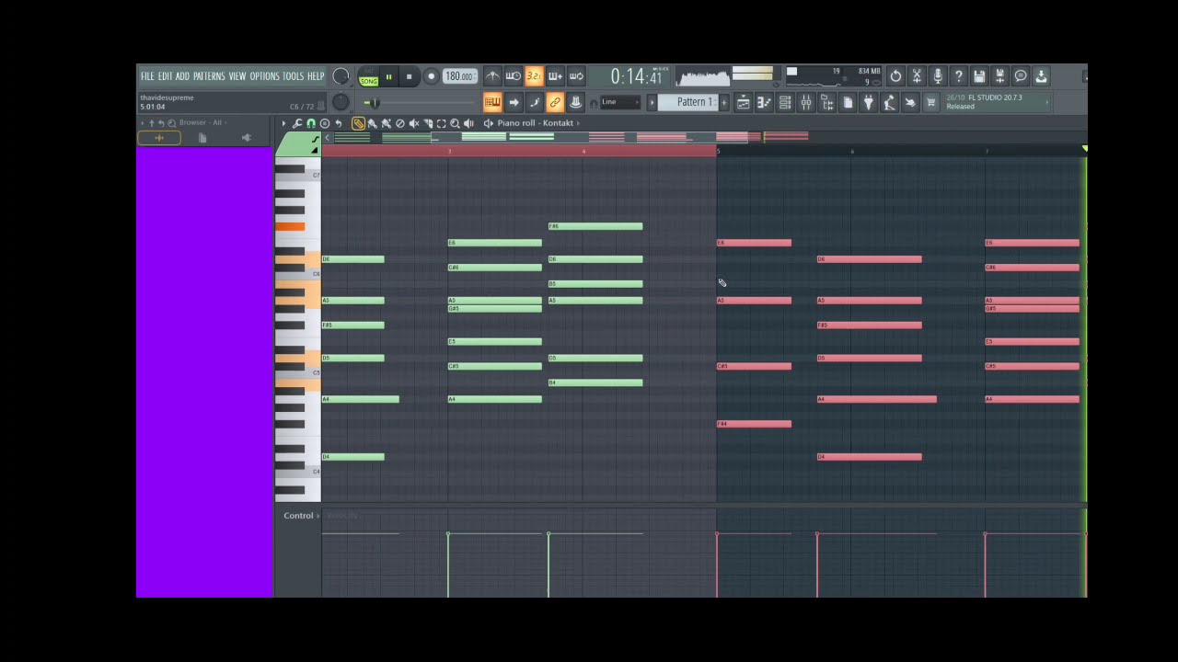Open the Line snap selector dropdown
This screenshot has width=1178, height=662.
point(620,102)
